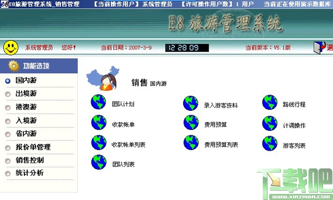Choose the 港澳游 radio option
Viewport: 333px width, 200px height.
tap(8, 107)
